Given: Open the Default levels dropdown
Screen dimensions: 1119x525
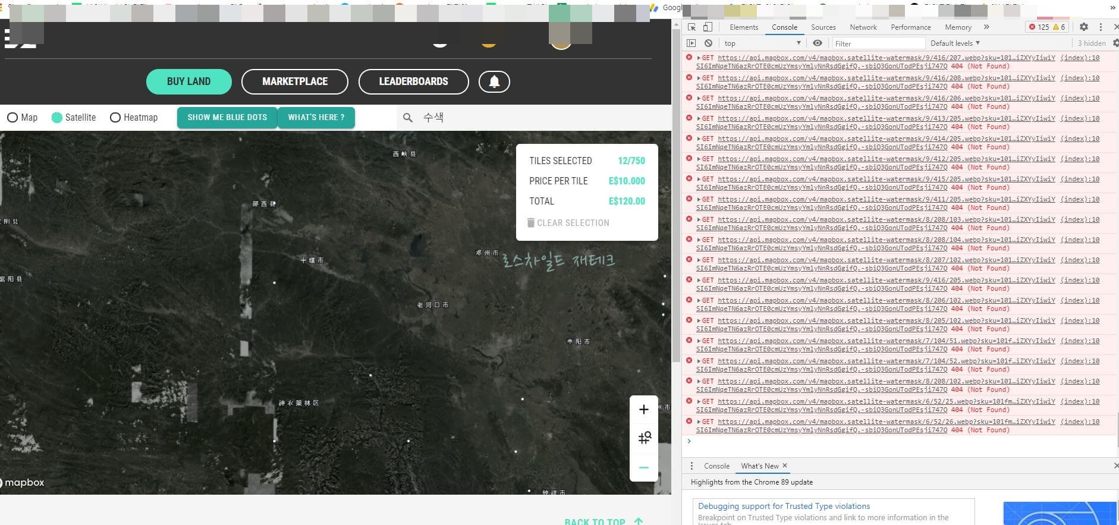Looking at the screenshot, I should click(955, 43).
